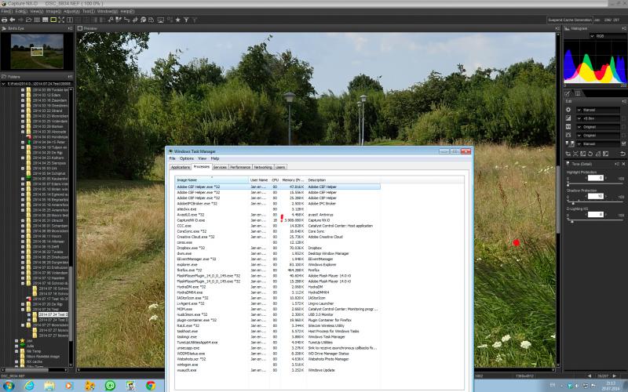Select the single image preview mode icon
This screenshot has height=392, width=628.
click(53, 20)
